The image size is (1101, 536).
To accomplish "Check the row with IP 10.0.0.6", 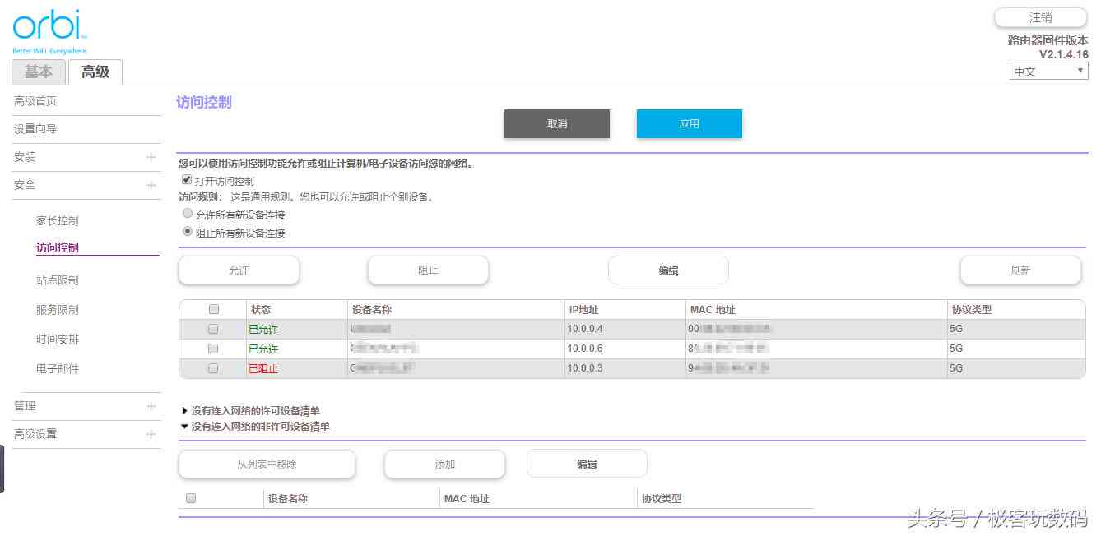I will (214, 349).
